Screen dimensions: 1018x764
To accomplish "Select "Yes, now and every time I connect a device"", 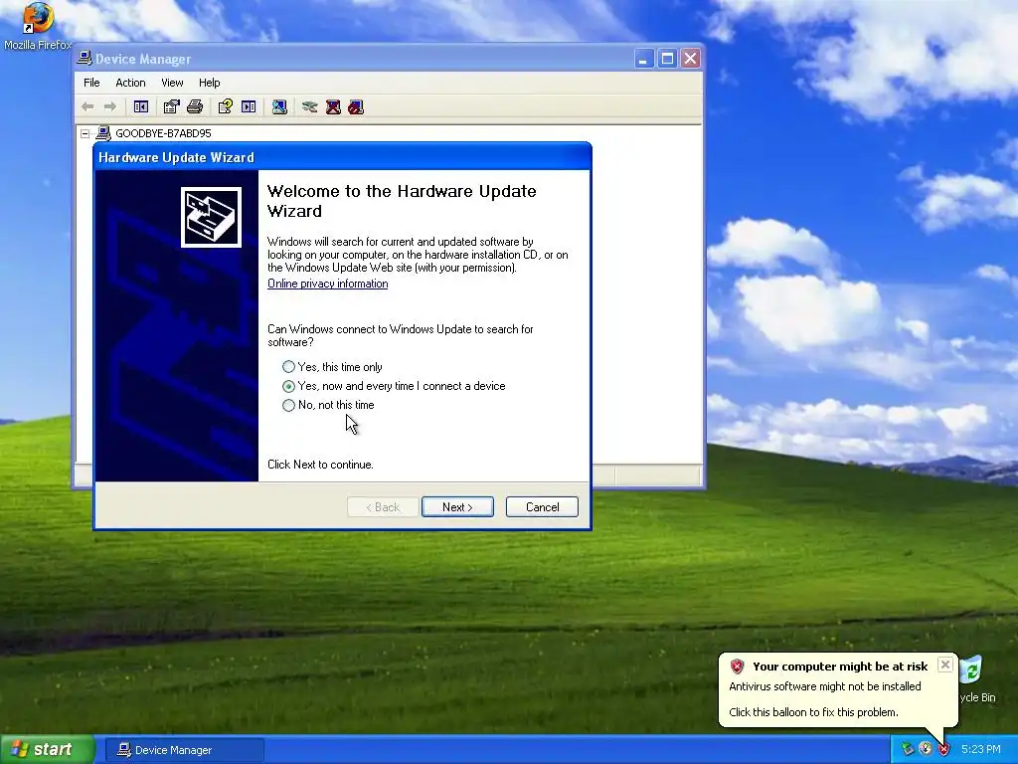I will pos(394,386).
